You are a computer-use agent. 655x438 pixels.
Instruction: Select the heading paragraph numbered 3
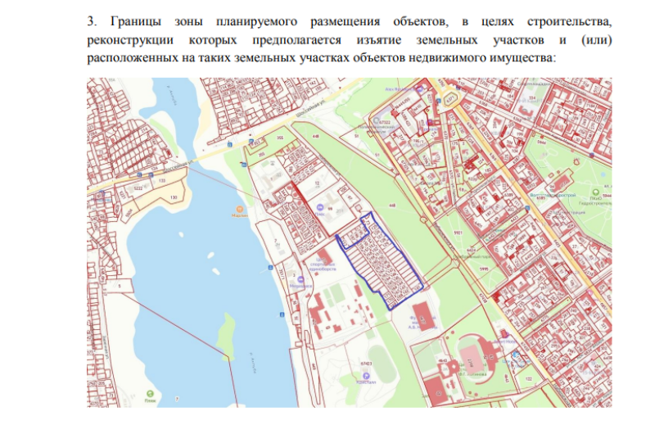(x=350, y=39)
